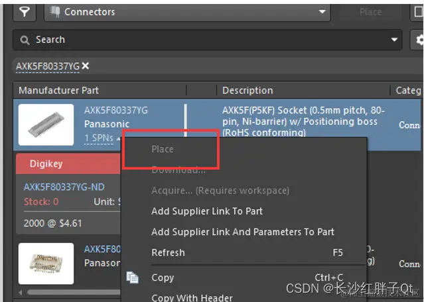
Task: Click the 2000 @ $4.61 price entry
Action: [52, 223]
